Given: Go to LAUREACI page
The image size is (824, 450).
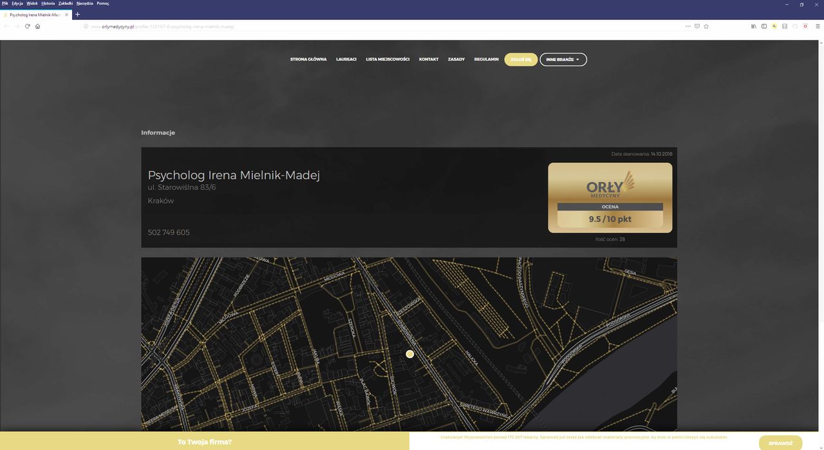Looking at the screenshot, I should (x=346, y=59).
